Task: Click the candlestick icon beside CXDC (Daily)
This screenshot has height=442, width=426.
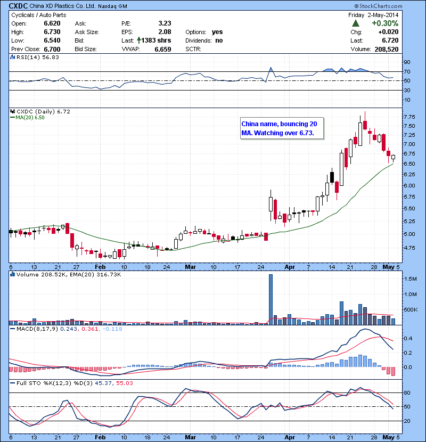Action: coord(12,112)
